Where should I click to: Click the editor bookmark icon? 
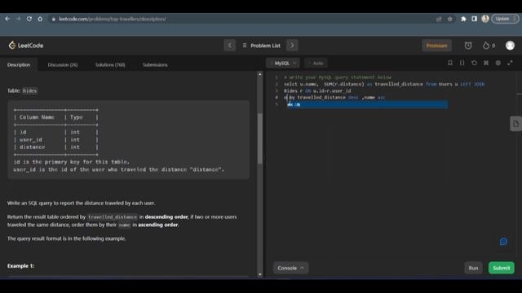[450, 63]
